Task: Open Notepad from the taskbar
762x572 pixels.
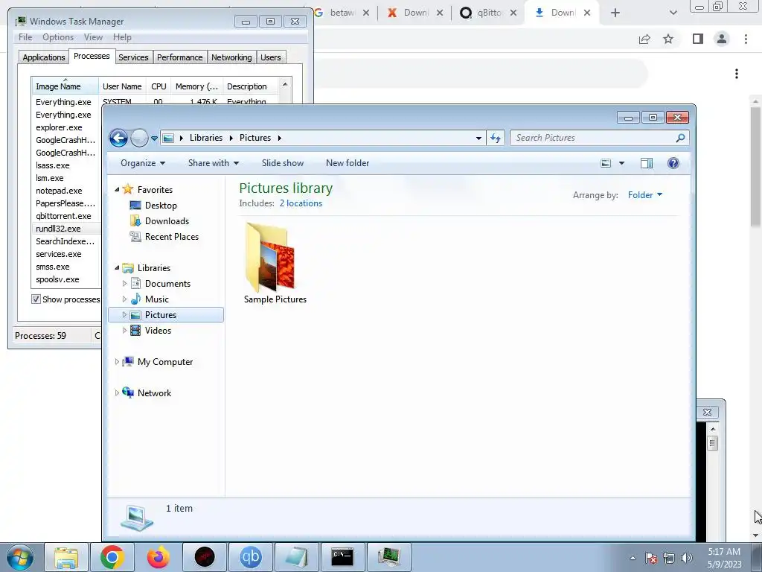Action: (297, 557)
